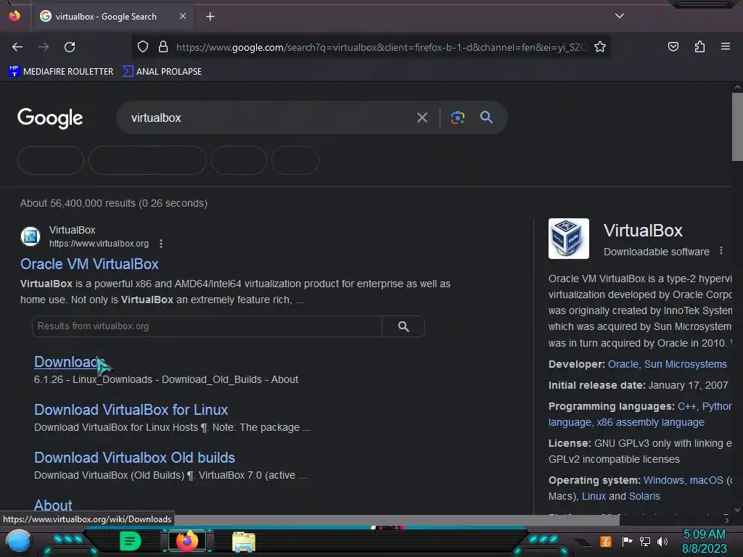Image resolution: width=743 pixels, height=557 pixels.
Task: Click the orange tray application icon
Action: [x=606, y=541]
